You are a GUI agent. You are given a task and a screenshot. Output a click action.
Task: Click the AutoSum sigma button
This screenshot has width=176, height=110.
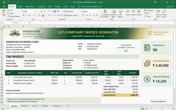point(148,10)
